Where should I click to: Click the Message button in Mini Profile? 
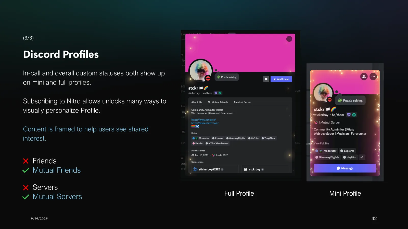[x=345, y=168]
